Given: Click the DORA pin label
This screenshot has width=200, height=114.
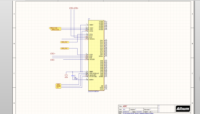Looking at the screenshot, I should click(x=101, y=56).
